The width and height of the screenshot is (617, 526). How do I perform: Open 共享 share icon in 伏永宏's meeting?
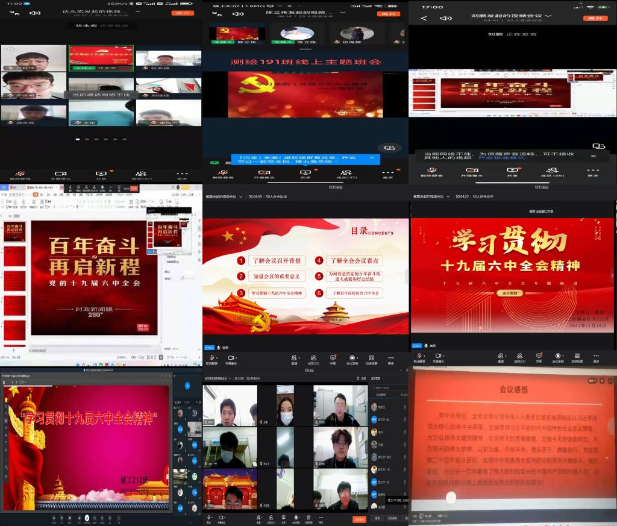tap(101, 175)
